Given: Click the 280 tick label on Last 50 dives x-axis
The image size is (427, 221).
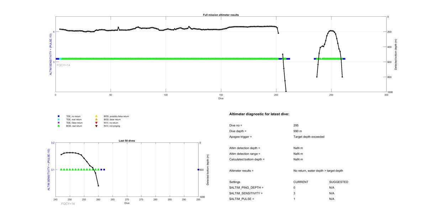Looking at the screenshot, I should pos(155,200).
